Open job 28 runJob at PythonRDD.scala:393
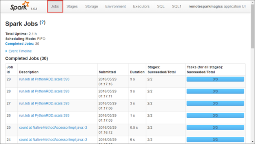 coord(44,91)
